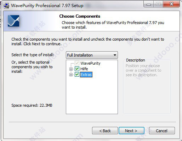Click the 'Space required: 22.3MB' text
182x141 pixels.
pyautogui.click(x=32, y=105)
